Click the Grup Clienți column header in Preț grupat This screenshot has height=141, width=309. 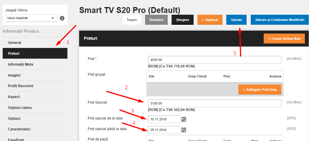tap(197, 76)
